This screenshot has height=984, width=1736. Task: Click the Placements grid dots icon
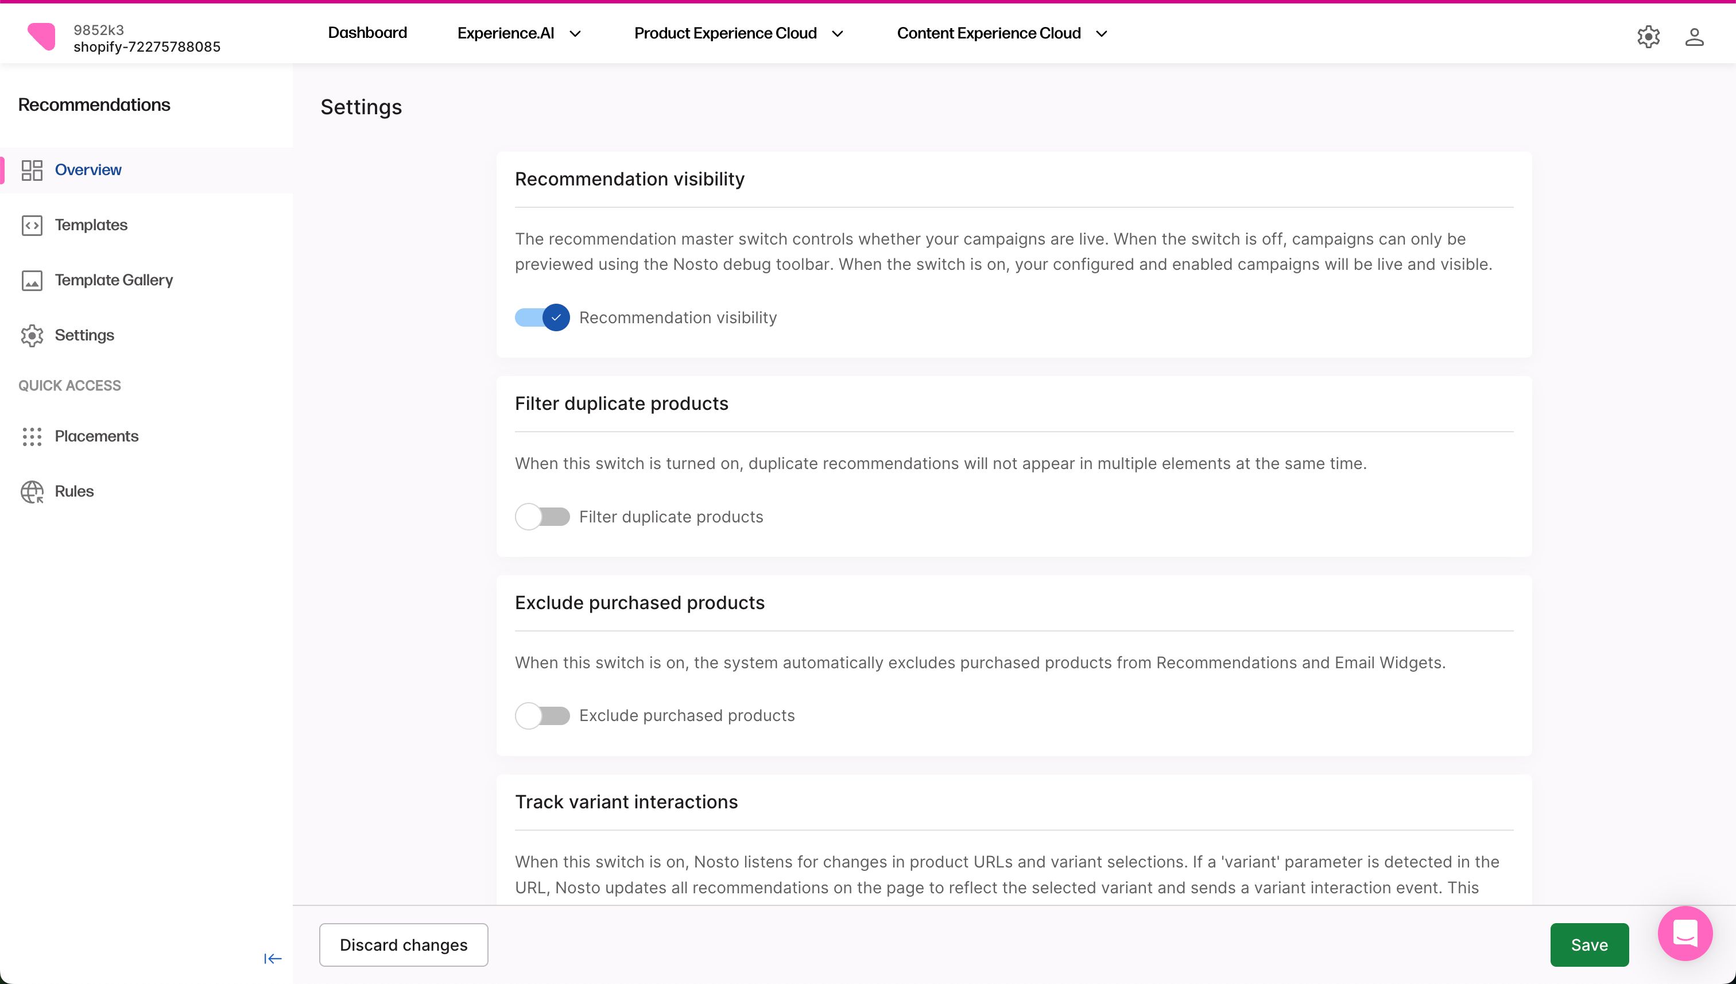(32, 436)
